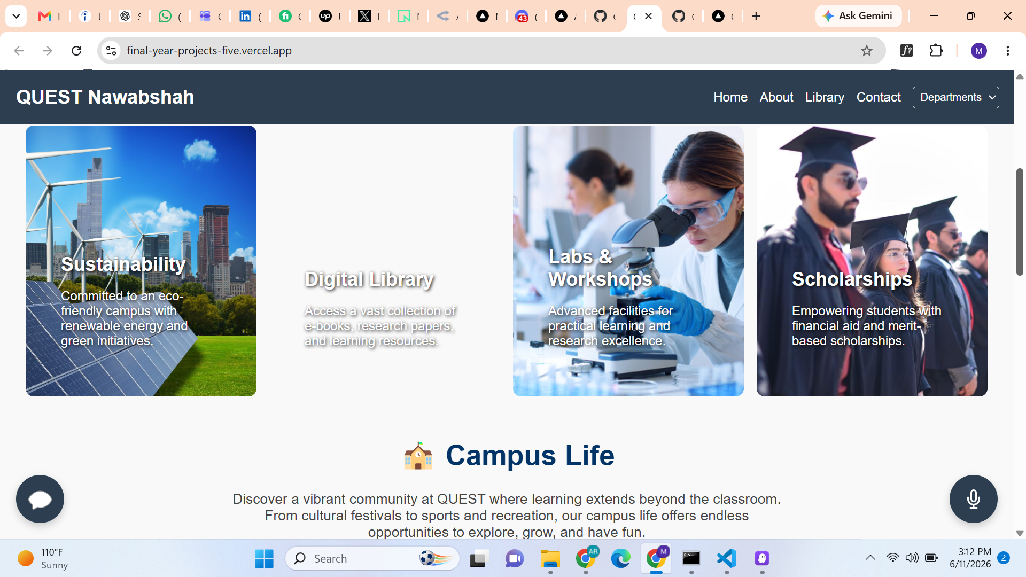Select the Scholarships card
Screen dimensions: 1026x577
coord(872,261)
